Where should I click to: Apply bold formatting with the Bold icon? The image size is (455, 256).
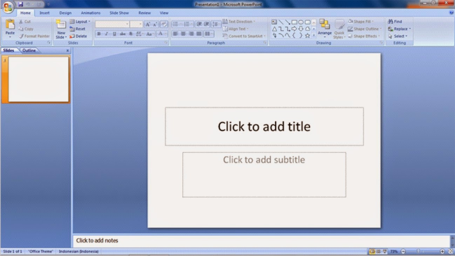point(99,34)
